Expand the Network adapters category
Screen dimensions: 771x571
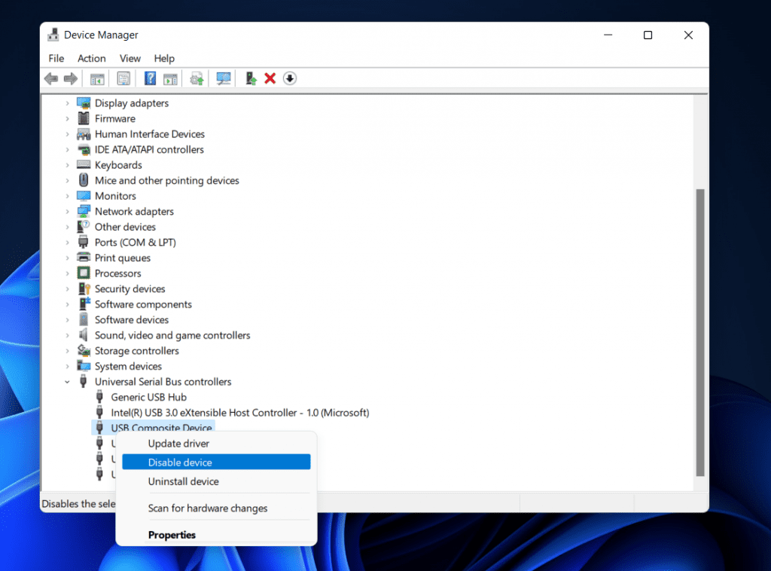(x=68, y=211)
